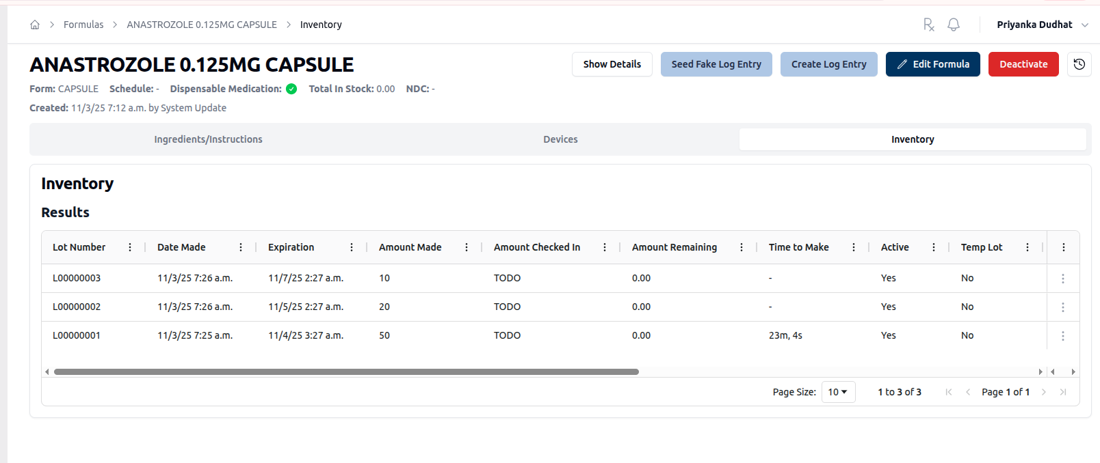Open row actions for lot L00000003

[1062, 279]
